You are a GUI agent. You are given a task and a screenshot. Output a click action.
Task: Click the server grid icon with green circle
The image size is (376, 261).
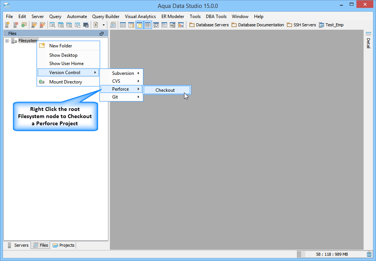(x=24, y=25)
